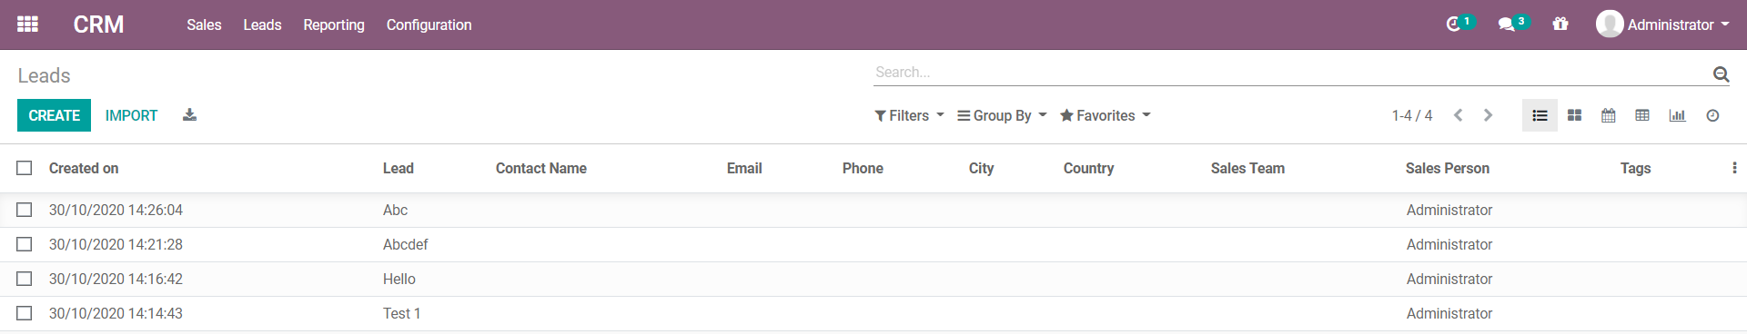
Task: Download leads with export icon
Action: pos(189,115)
